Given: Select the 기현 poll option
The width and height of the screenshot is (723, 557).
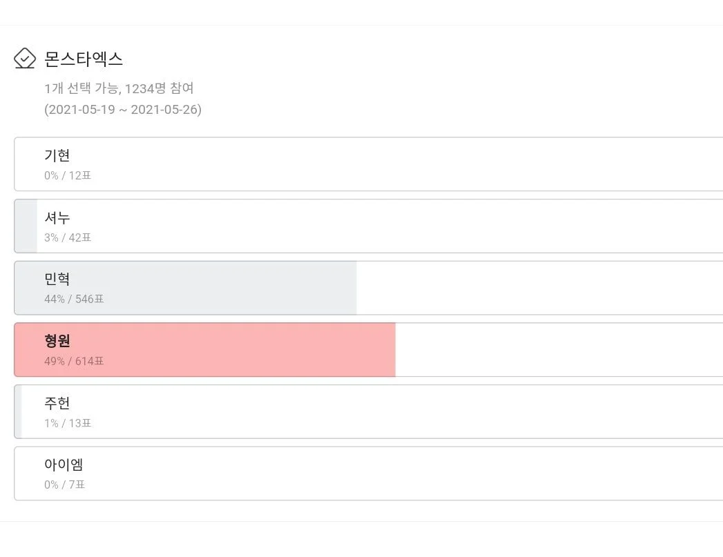Looking at the screenshot, I should [57, 155].
